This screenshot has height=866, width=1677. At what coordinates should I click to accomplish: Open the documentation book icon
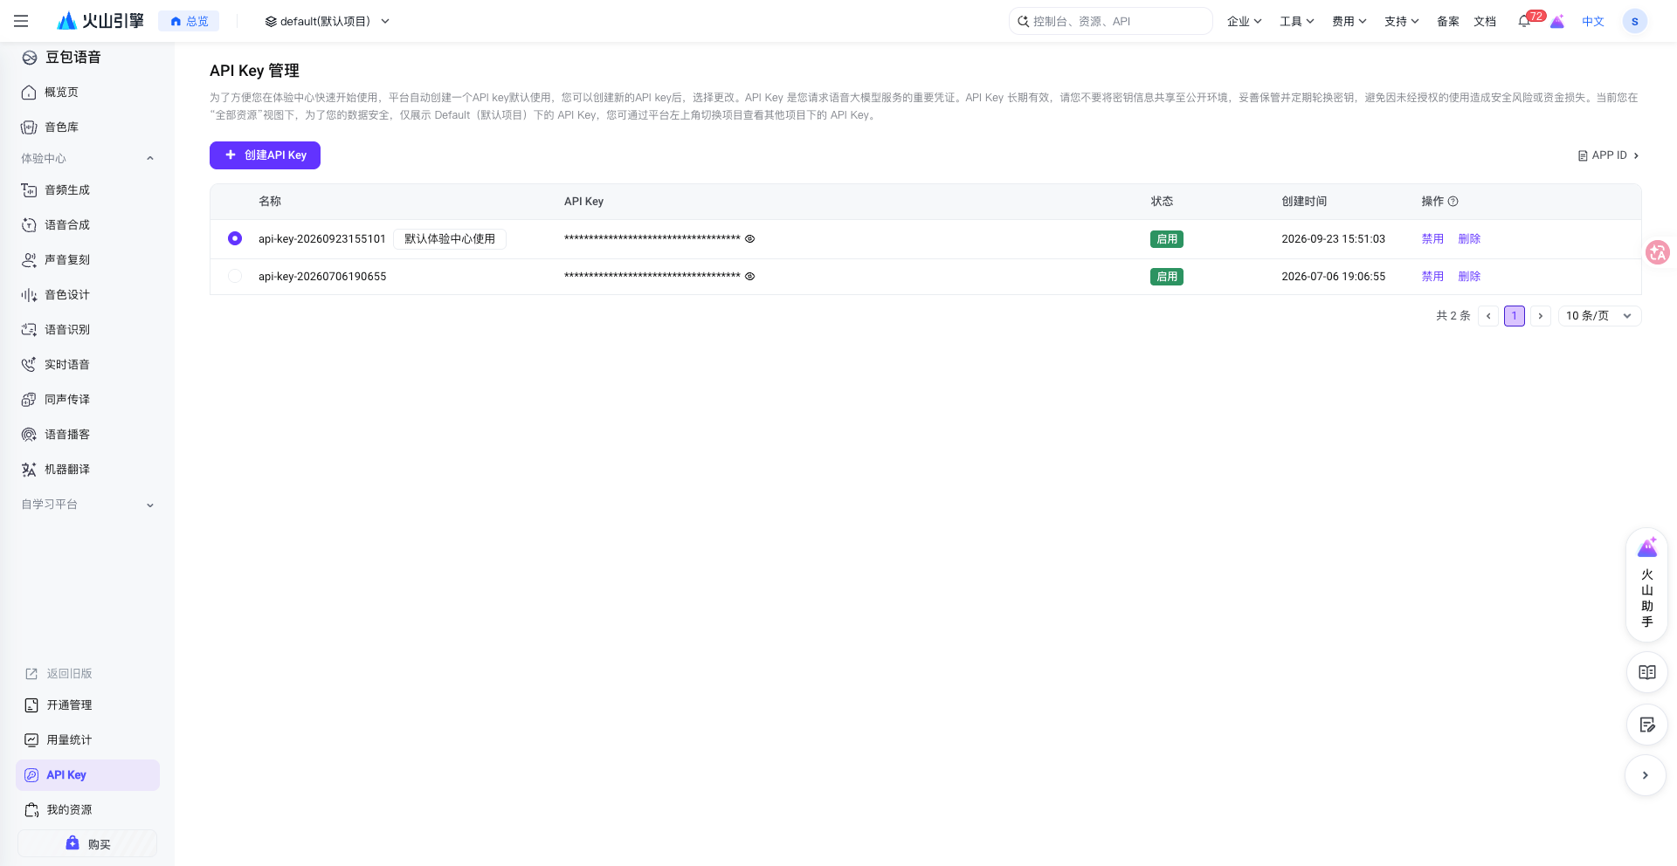tap(1646, 672)
